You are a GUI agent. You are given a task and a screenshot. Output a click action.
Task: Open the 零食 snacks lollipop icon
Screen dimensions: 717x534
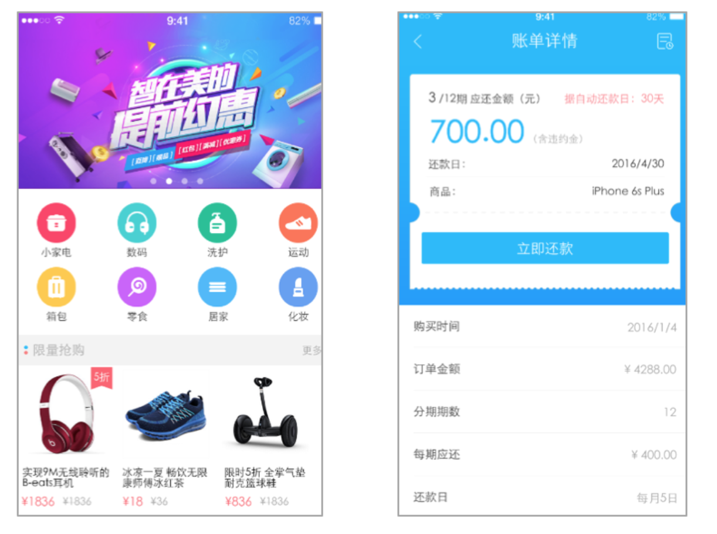[x=137, y=287]
